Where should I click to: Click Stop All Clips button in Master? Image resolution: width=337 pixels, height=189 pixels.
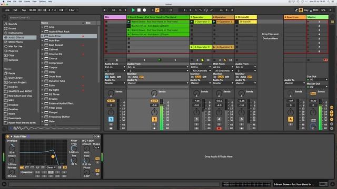pos(309,60)
